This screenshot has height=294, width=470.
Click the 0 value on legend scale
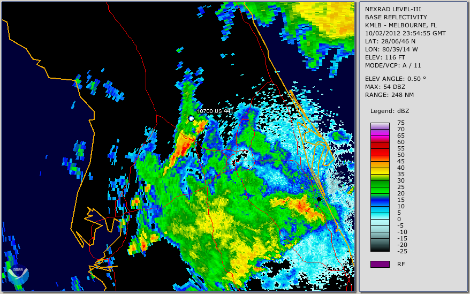point(399,219)
